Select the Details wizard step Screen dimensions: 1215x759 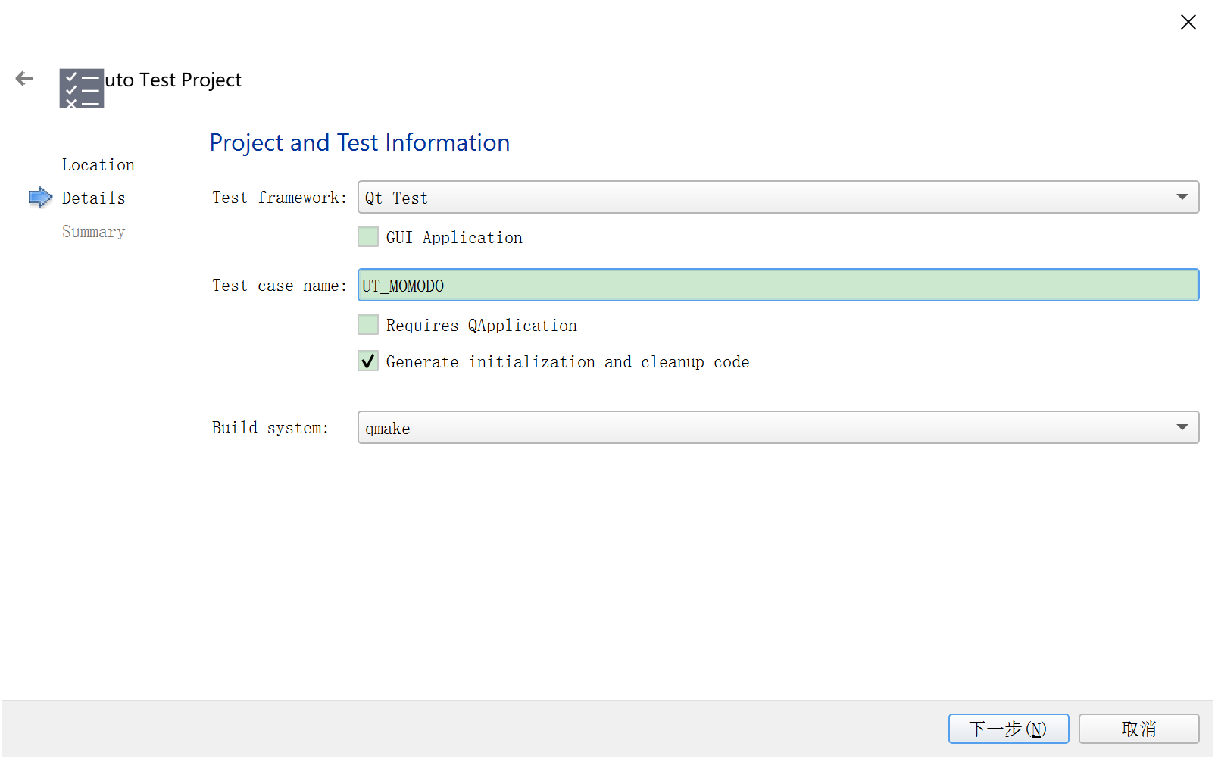pyautogui.click(x=94, y=198)
